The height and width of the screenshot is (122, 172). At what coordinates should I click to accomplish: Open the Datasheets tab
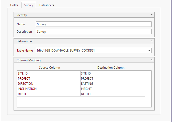pos(47,5)
